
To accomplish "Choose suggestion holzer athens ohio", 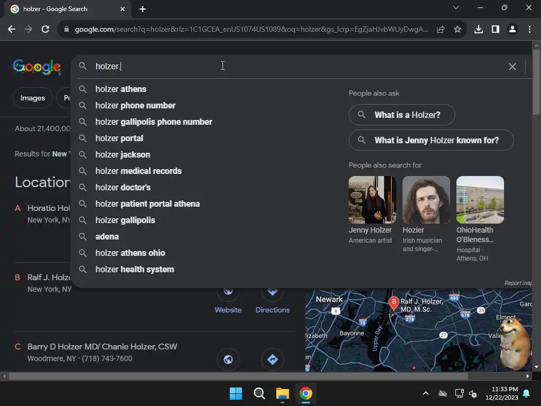I will (x=130, y=253).
